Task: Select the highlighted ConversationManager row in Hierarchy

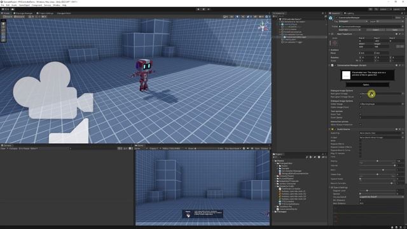Action: point(300,37)
